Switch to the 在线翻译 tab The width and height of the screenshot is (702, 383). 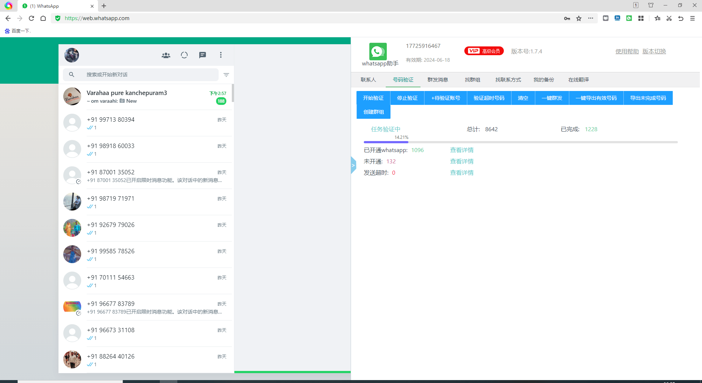pos(578,80)
